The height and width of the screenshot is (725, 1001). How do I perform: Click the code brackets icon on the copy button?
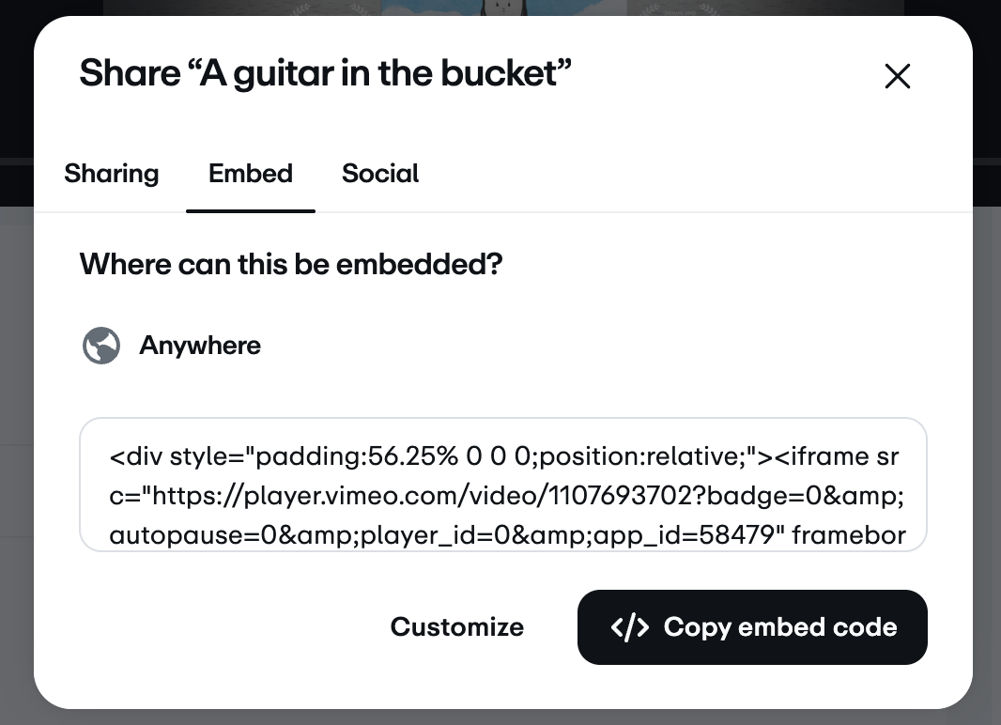(629, 627)
